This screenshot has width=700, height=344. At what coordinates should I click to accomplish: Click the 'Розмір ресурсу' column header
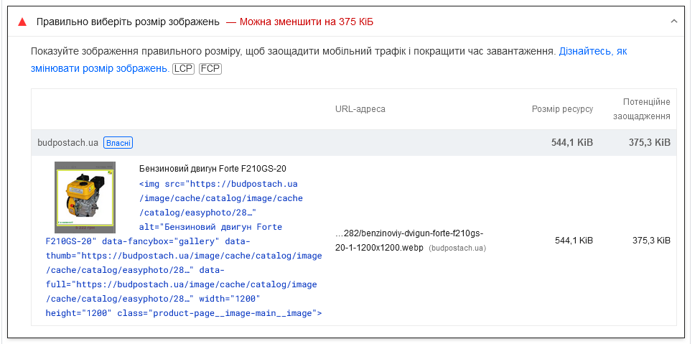point(562,109)
